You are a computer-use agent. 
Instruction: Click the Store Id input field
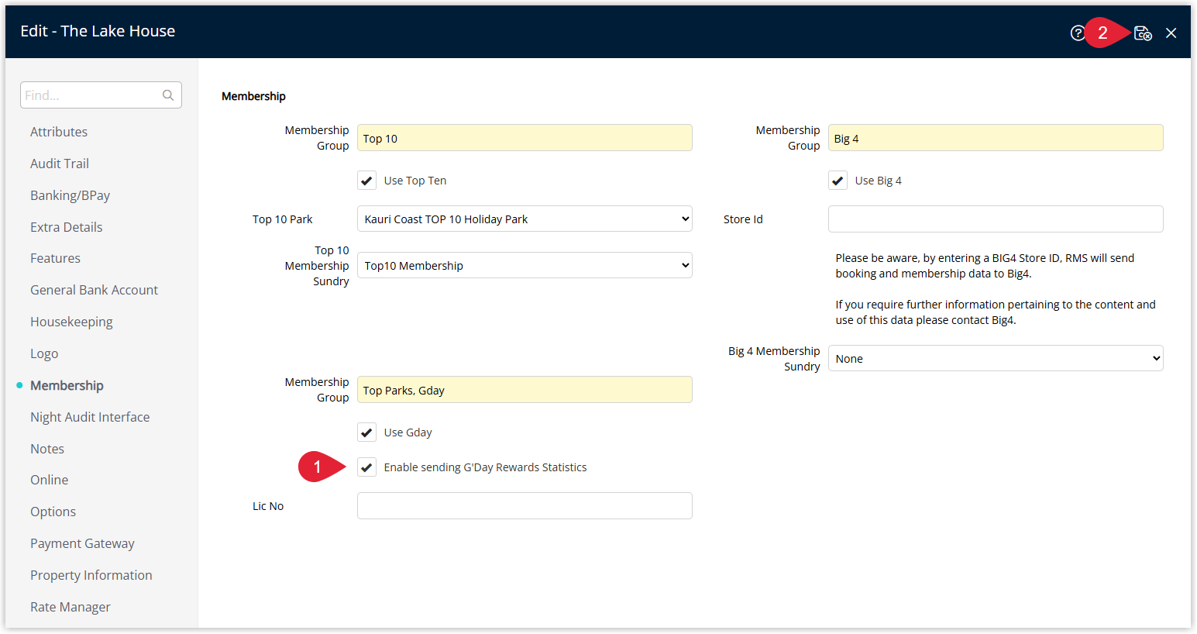click(x=996, y=219)
